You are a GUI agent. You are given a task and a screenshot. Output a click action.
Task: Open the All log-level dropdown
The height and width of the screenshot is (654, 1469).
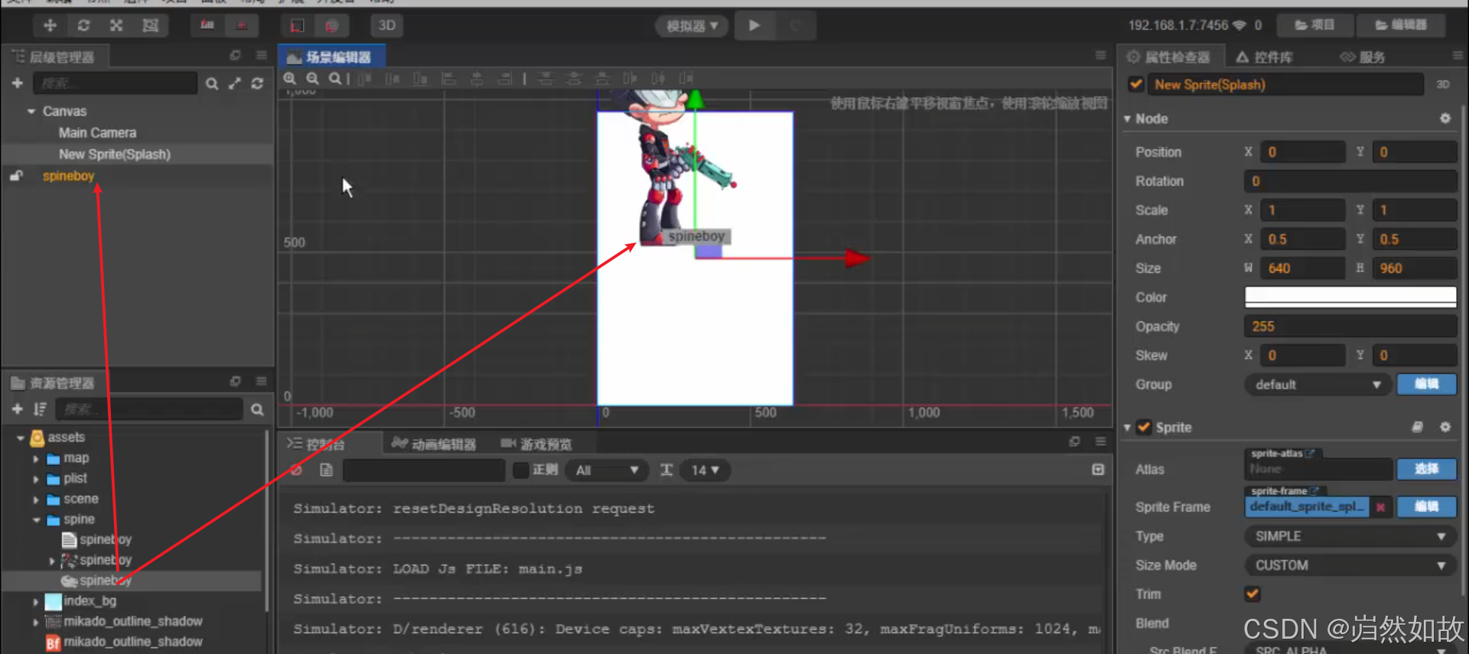tap(607, 470)
